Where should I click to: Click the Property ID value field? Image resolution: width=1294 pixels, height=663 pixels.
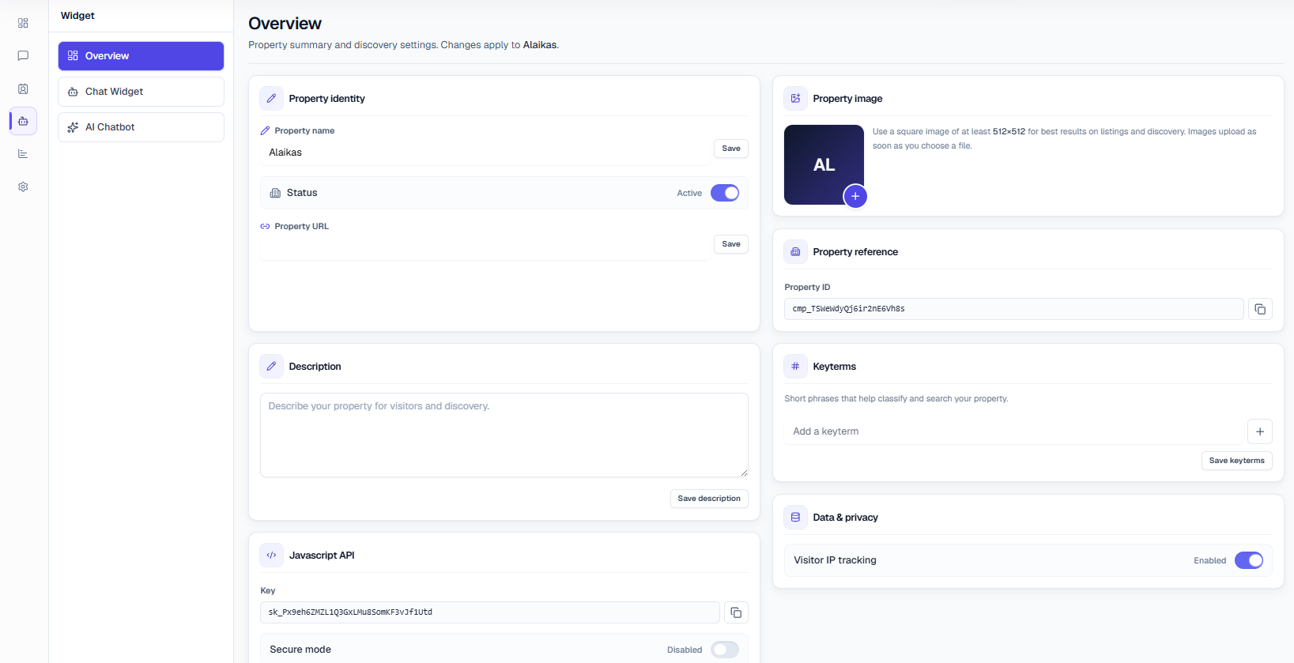(1014, 309)
